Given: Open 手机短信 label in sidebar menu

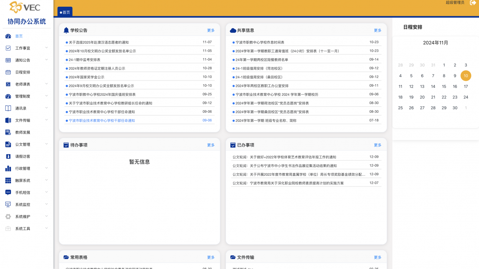Looking at the screenshot, I should coord(23,192).
